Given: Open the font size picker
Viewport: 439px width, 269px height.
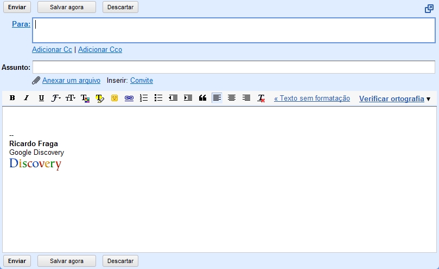Looking at the screenshot, I should click(x=71, y=99).
